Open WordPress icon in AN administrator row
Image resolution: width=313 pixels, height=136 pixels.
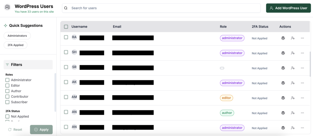click(x=283, y=128)
